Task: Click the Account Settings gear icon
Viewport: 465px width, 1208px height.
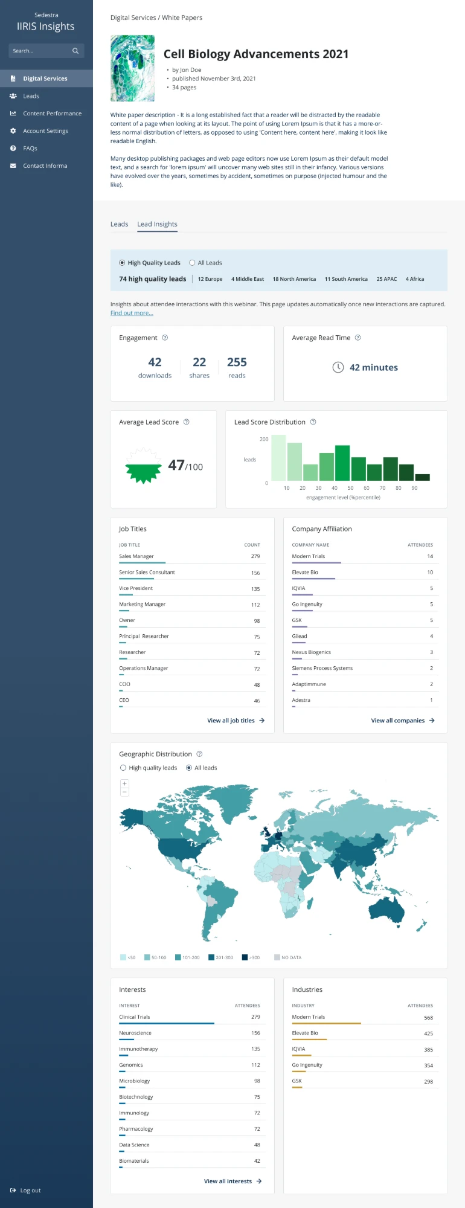Action: 13,131
